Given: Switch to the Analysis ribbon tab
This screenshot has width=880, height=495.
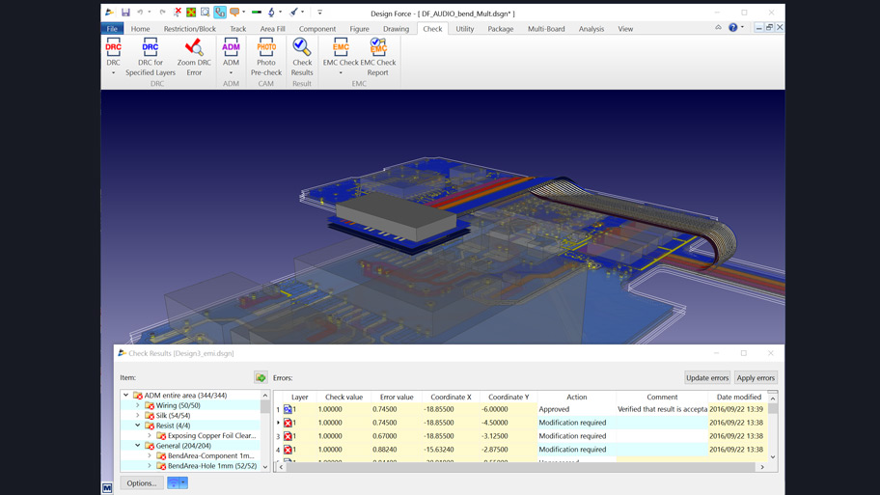Looking at the screenshot, I should pos(591,29).
